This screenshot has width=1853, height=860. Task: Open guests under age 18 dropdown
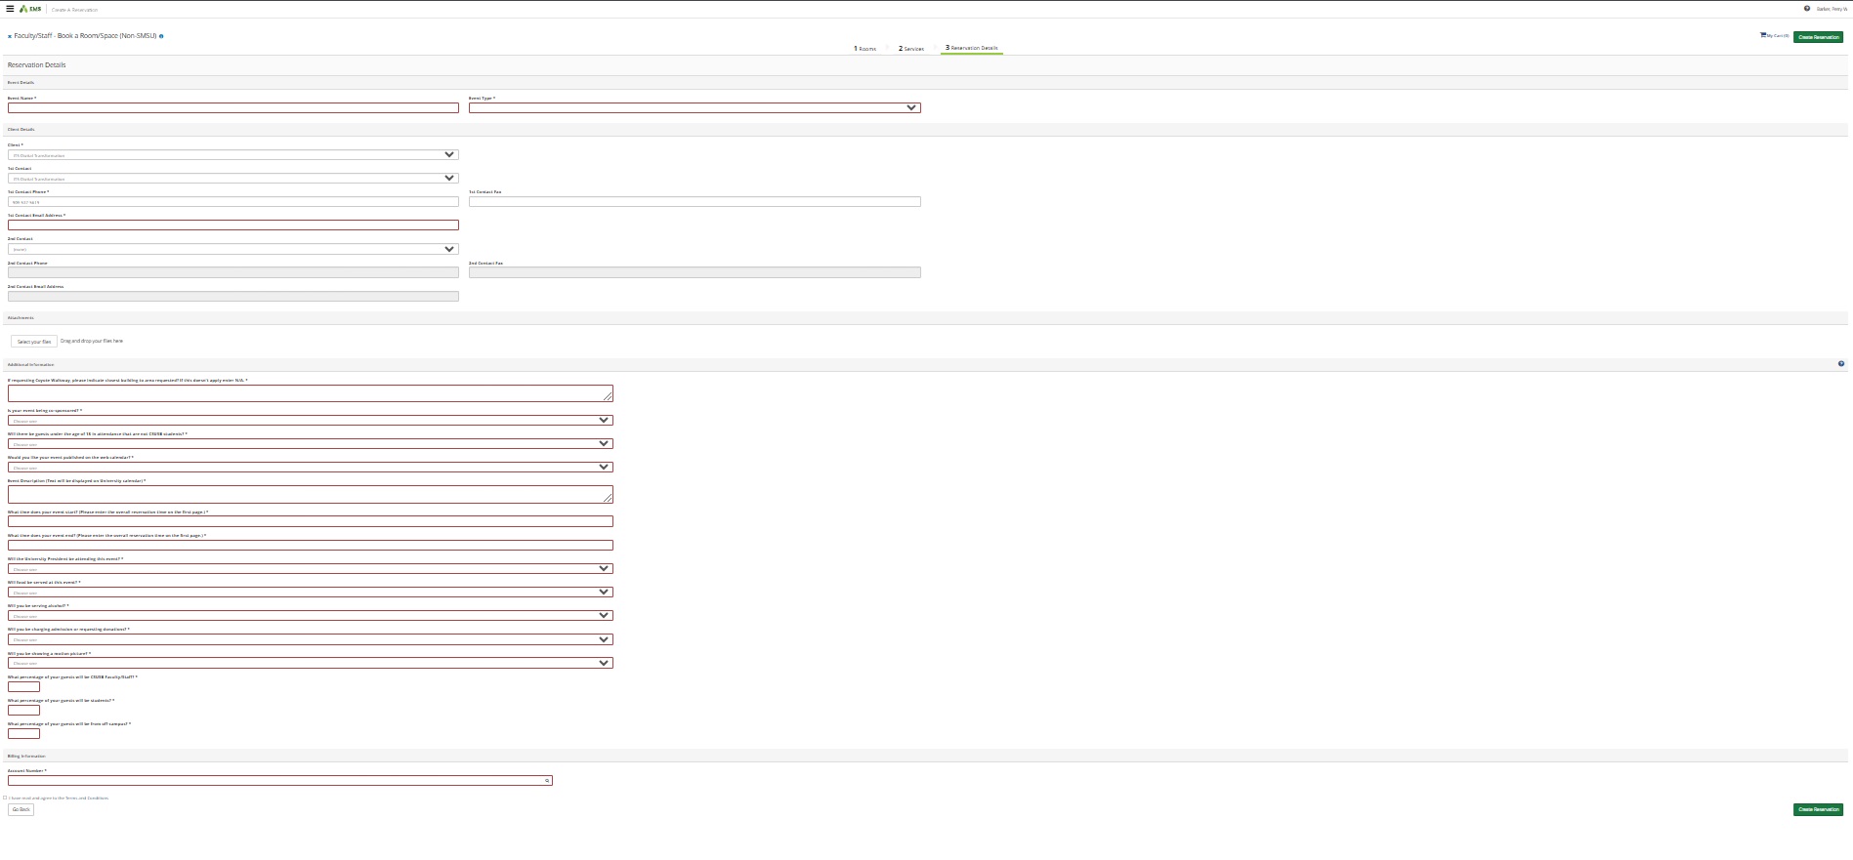coord(311,443)
